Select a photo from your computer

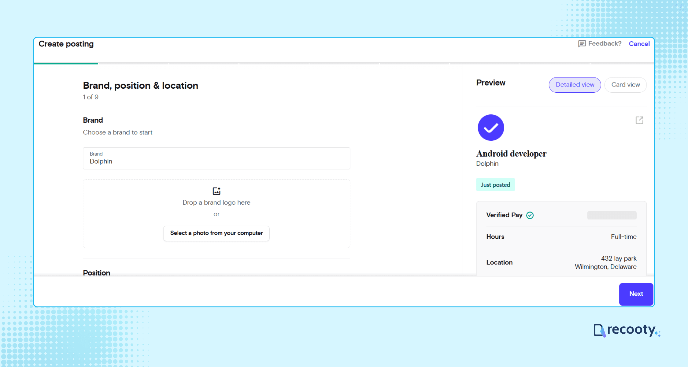216,233
